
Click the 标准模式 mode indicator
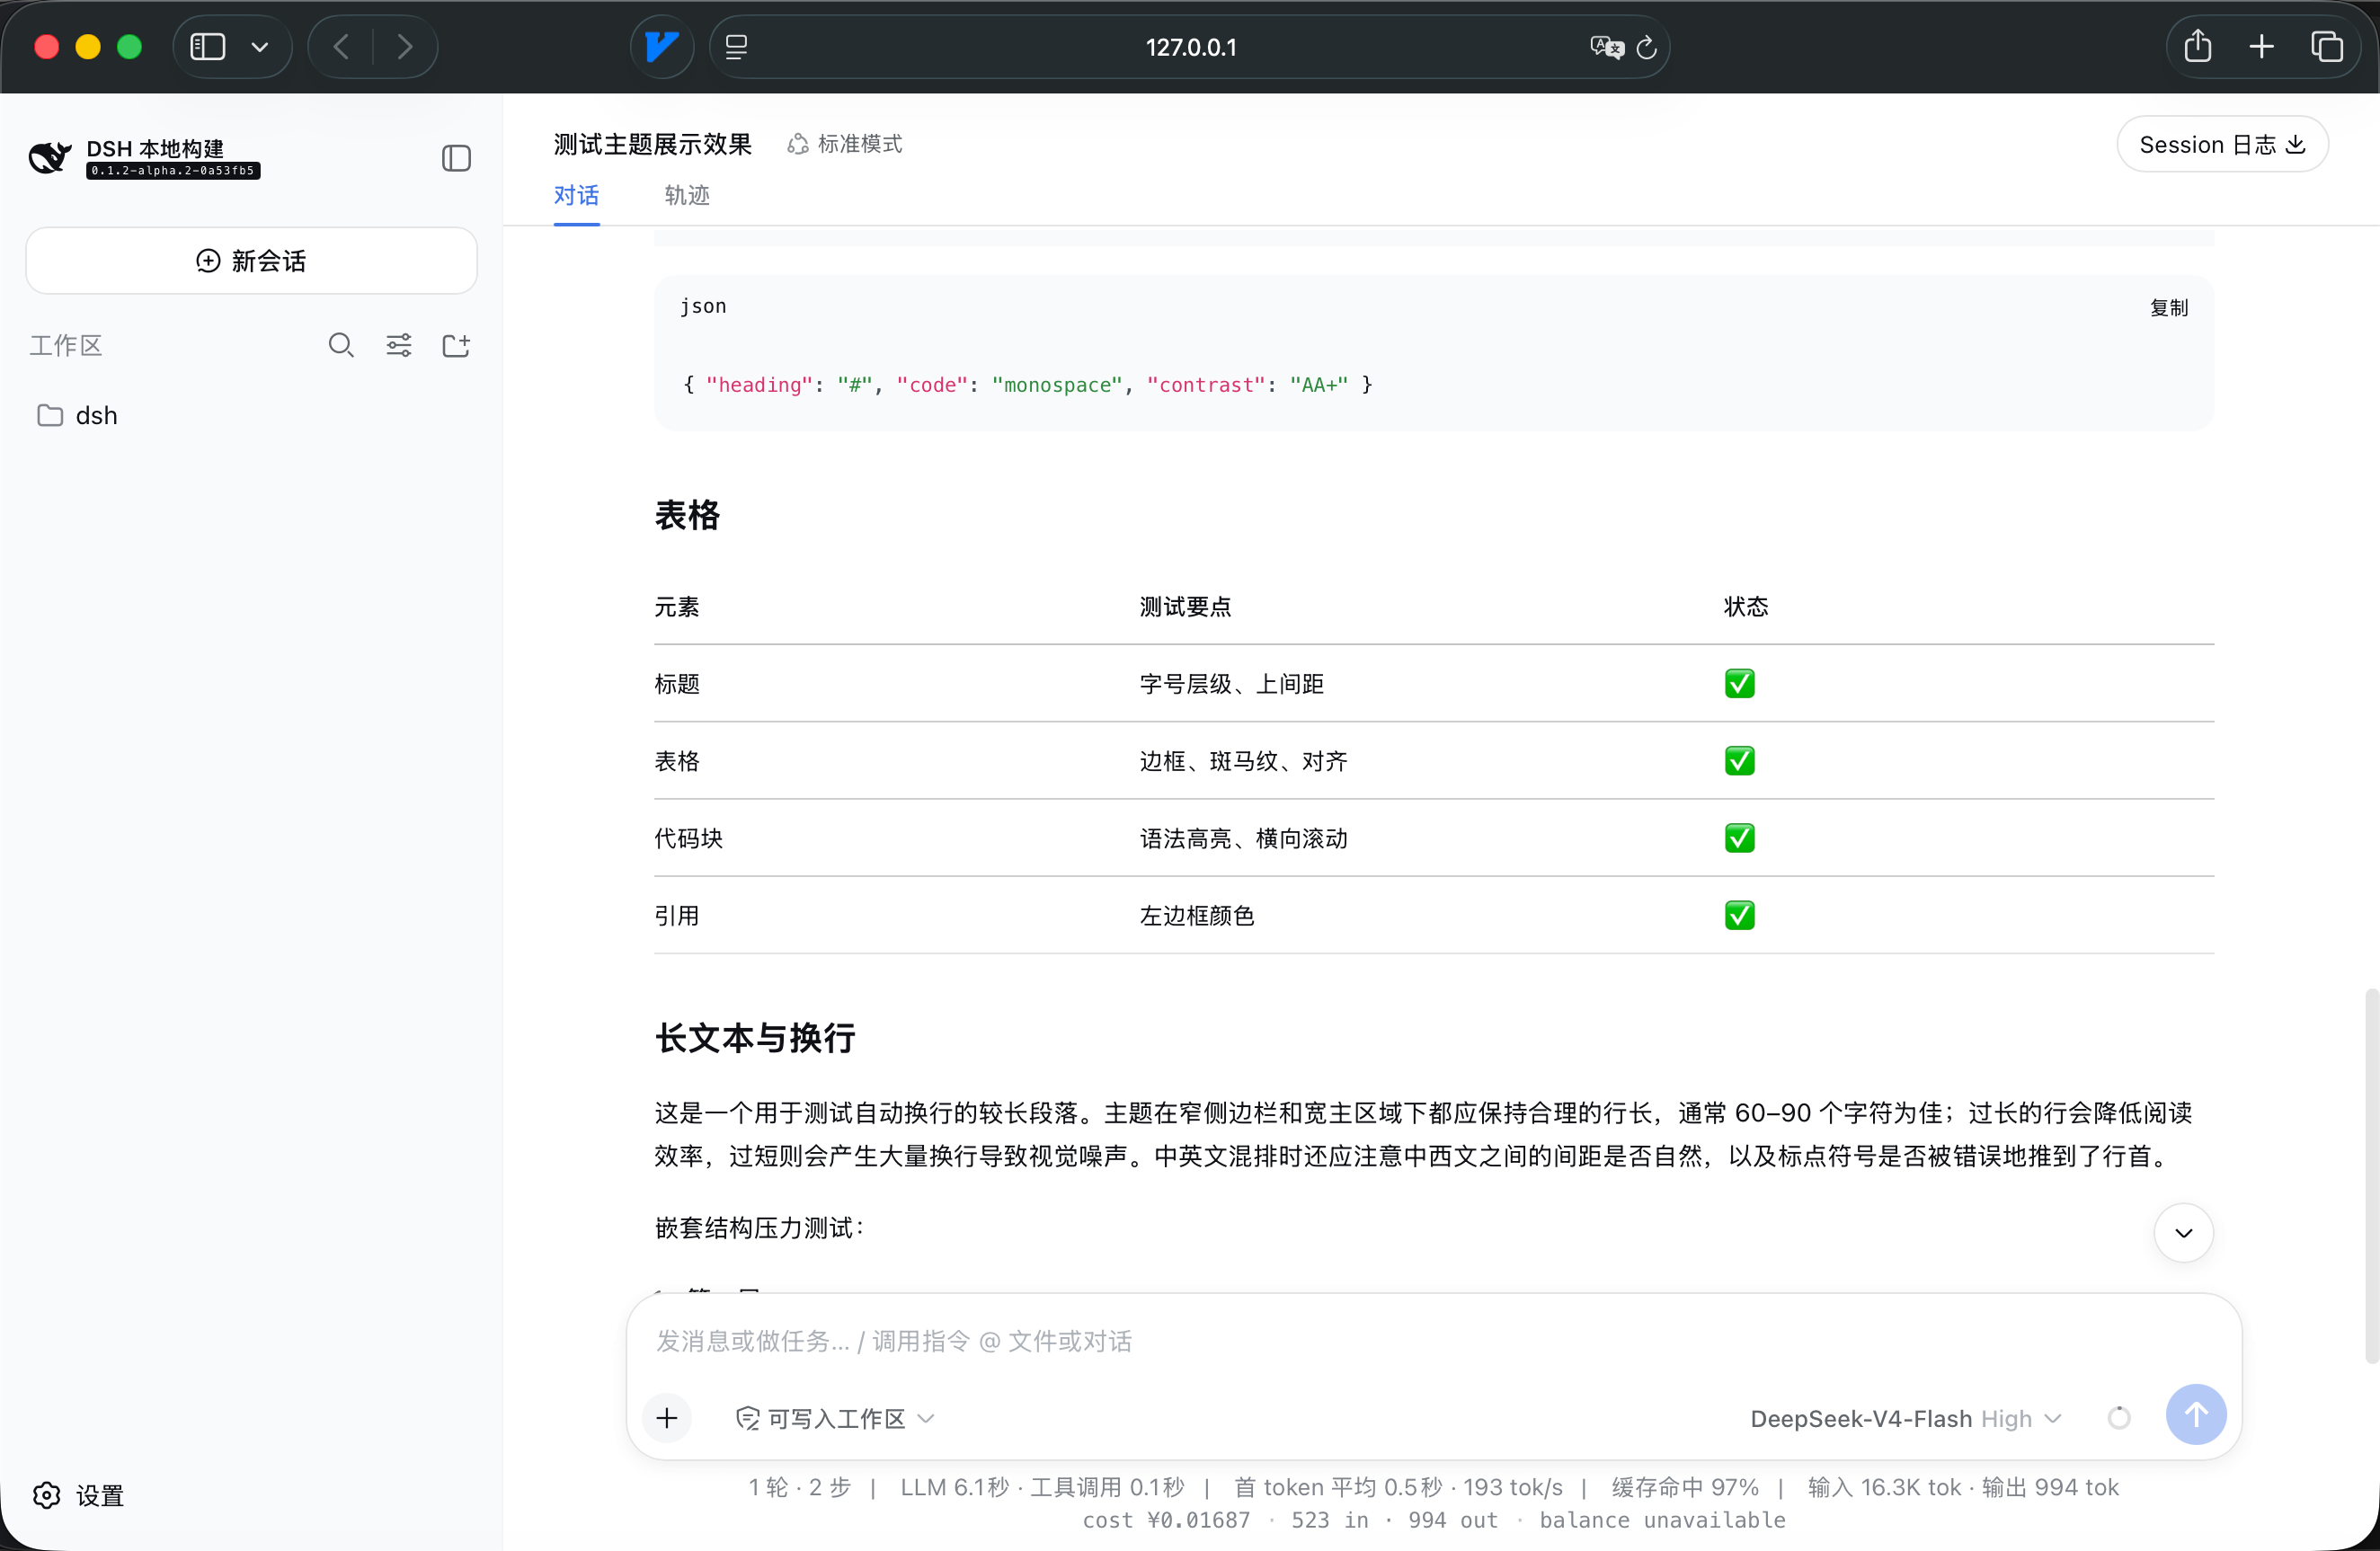pyautogui.click(x=844, y=144)
